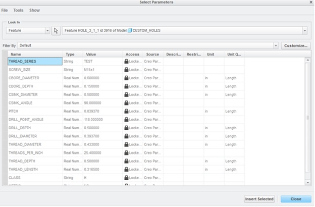The width and height of the screenshot is (315, 207).
Task: Select the THREAD_SERIES parameter name
Action: pos(35,61)
